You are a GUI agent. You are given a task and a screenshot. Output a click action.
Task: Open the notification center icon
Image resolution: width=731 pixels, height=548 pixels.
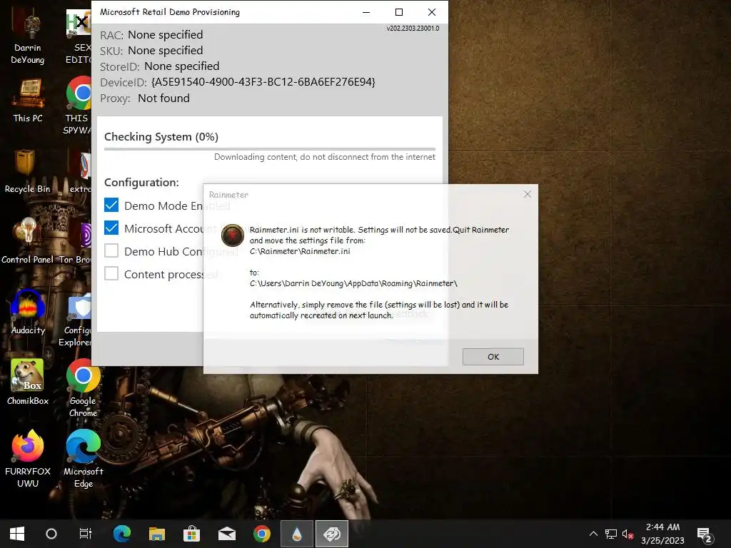705,534
